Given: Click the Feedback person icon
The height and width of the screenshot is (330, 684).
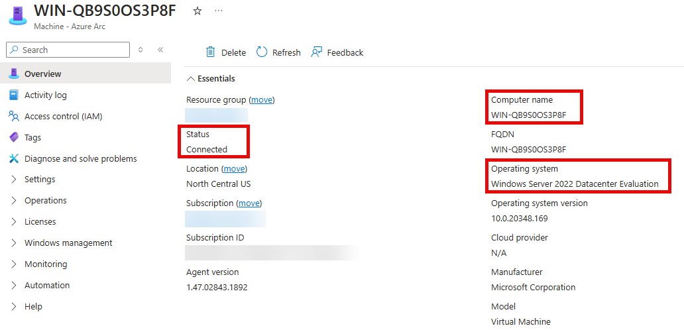Looking at the screenshot, I should coord(317,52).
